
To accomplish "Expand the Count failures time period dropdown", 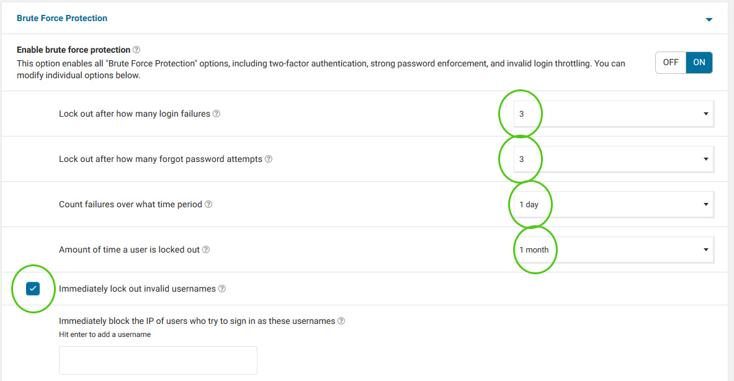I will 614,205.
